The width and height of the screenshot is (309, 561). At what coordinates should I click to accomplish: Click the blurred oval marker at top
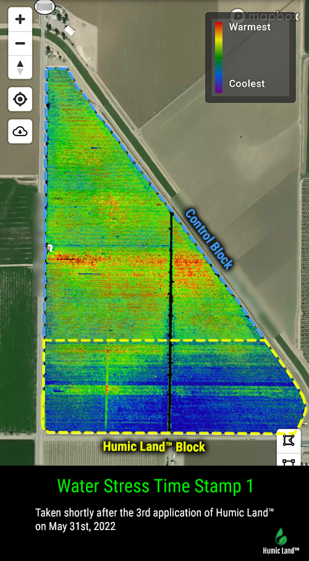[x=44, y=7]
